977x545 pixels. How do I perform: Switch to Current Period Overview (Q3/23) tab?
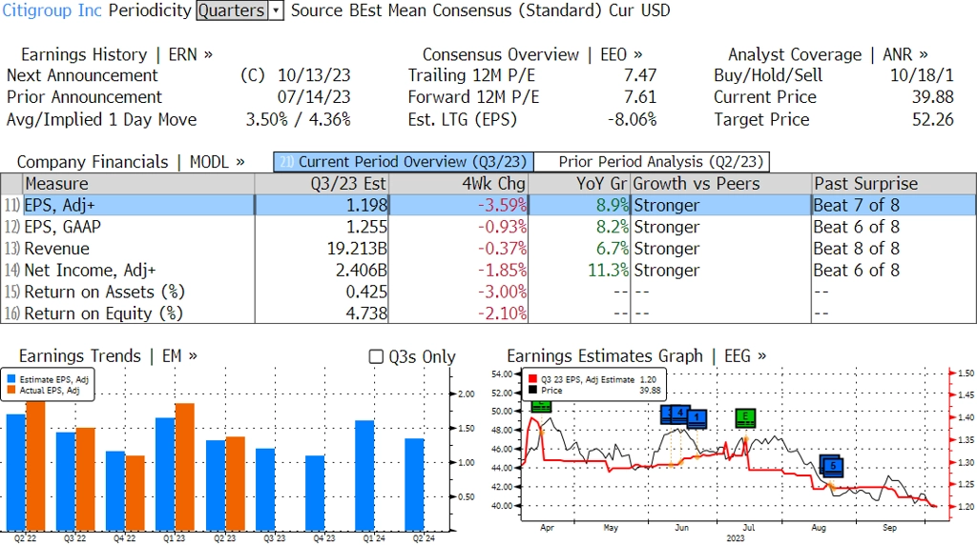[404, 162]
